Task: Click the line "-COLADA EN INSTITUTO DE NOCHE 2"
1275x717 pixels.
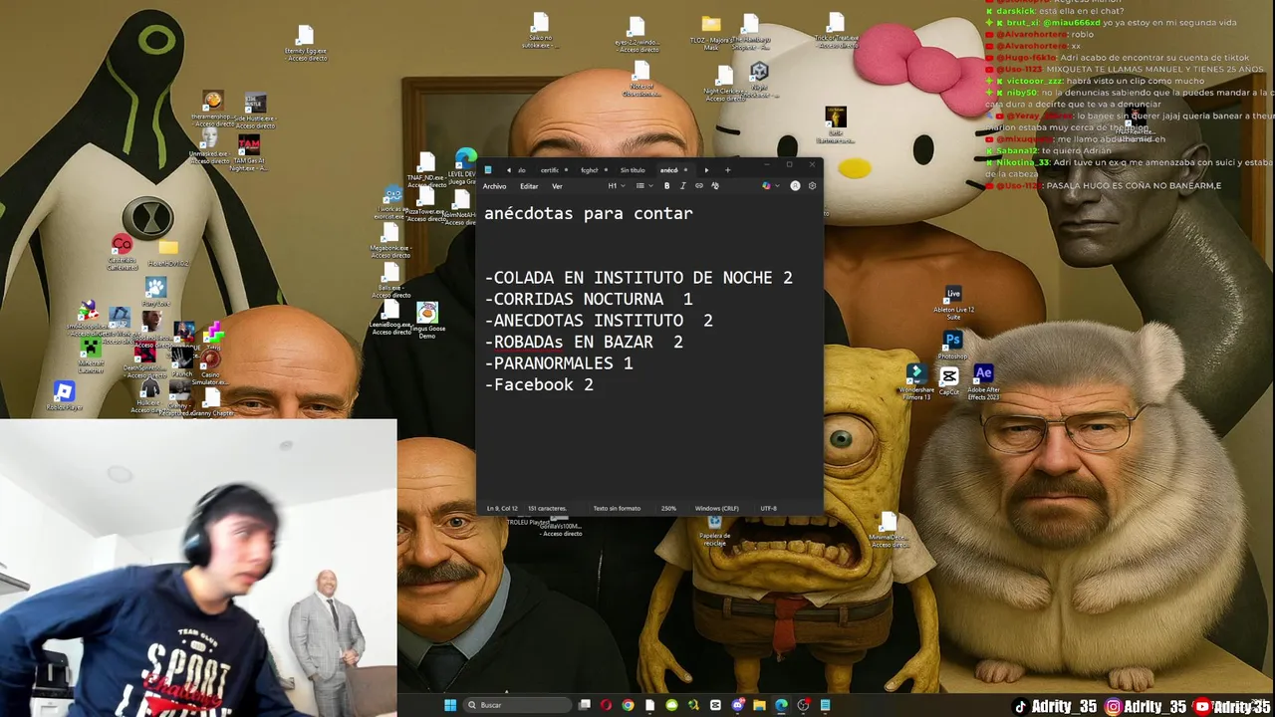Action: pos(638,278)
